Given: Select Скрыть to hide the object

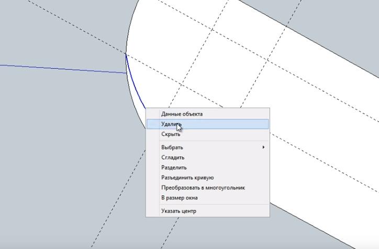Looking at the screenshot, I should (171, 134).
